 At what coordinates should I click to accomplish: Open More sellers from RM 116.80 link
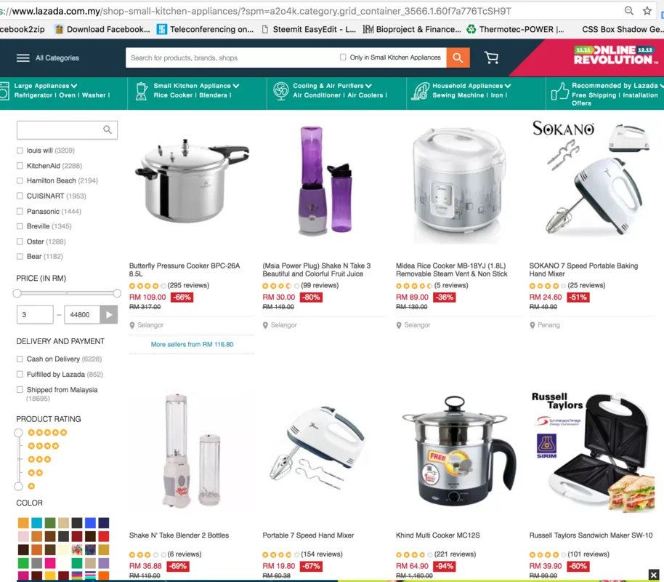tap(193, 344)
